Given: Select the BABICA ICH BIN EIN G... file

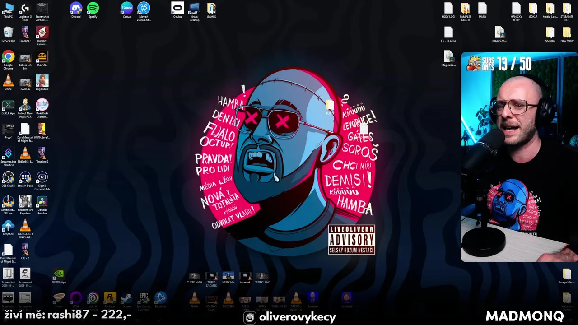Looking at the screenshot, I should 25,229.
